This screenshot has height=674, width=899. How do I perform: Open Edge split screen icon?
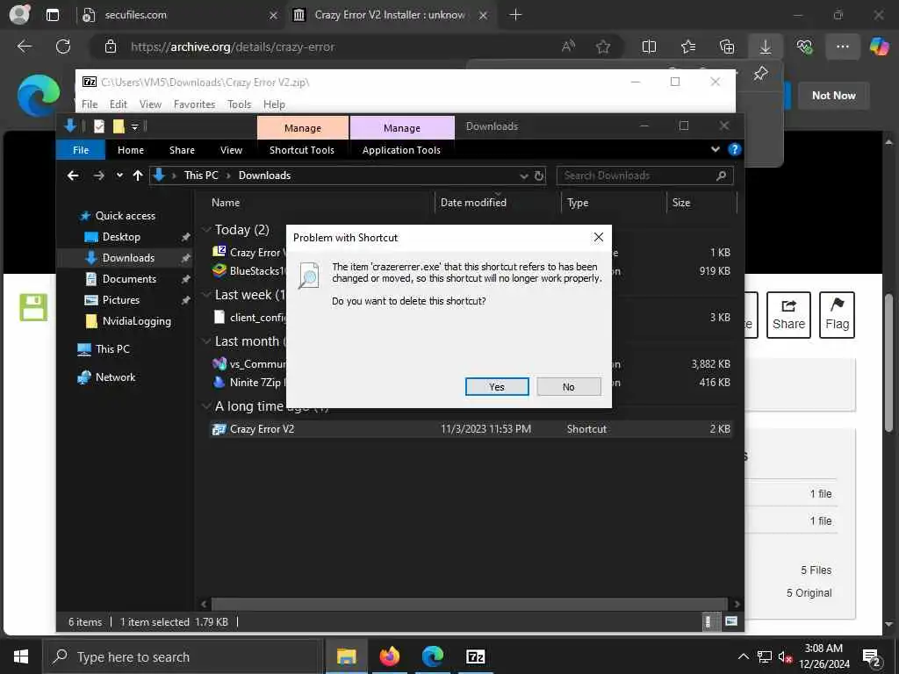click(x=649, y=47)
